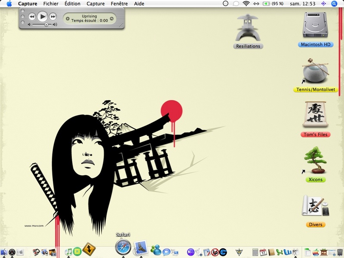Open the Édition menu

72,3
